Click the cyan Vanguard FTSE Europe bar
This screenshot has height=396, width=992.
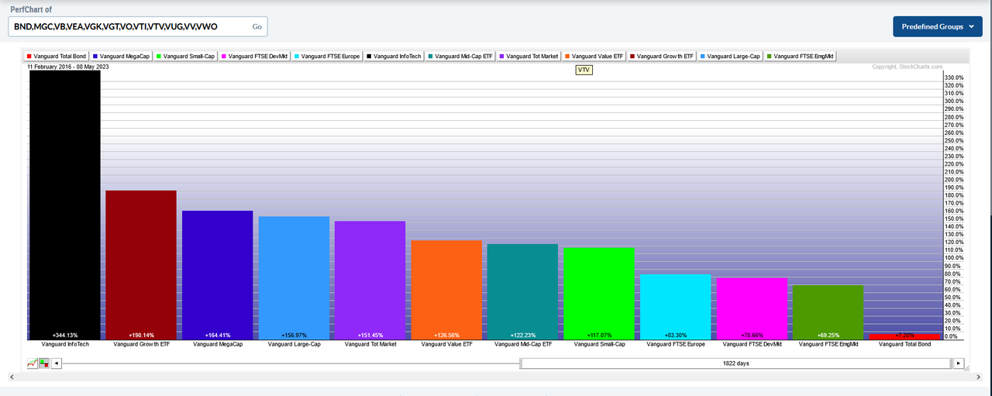676,307
